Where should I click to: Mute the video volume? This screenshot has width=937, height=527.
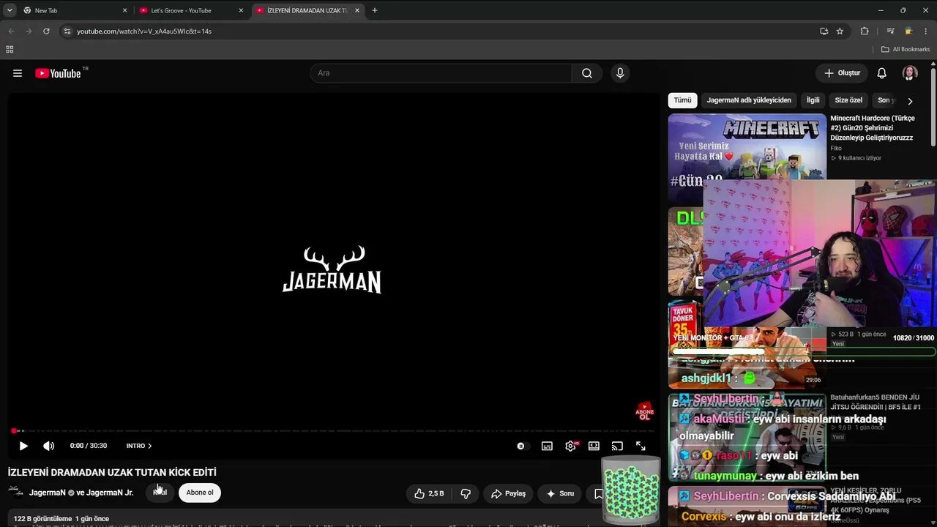coord(48,446)
